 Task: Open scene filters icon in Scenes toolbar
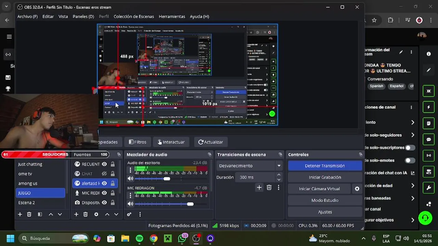click(x=40, y=214)
